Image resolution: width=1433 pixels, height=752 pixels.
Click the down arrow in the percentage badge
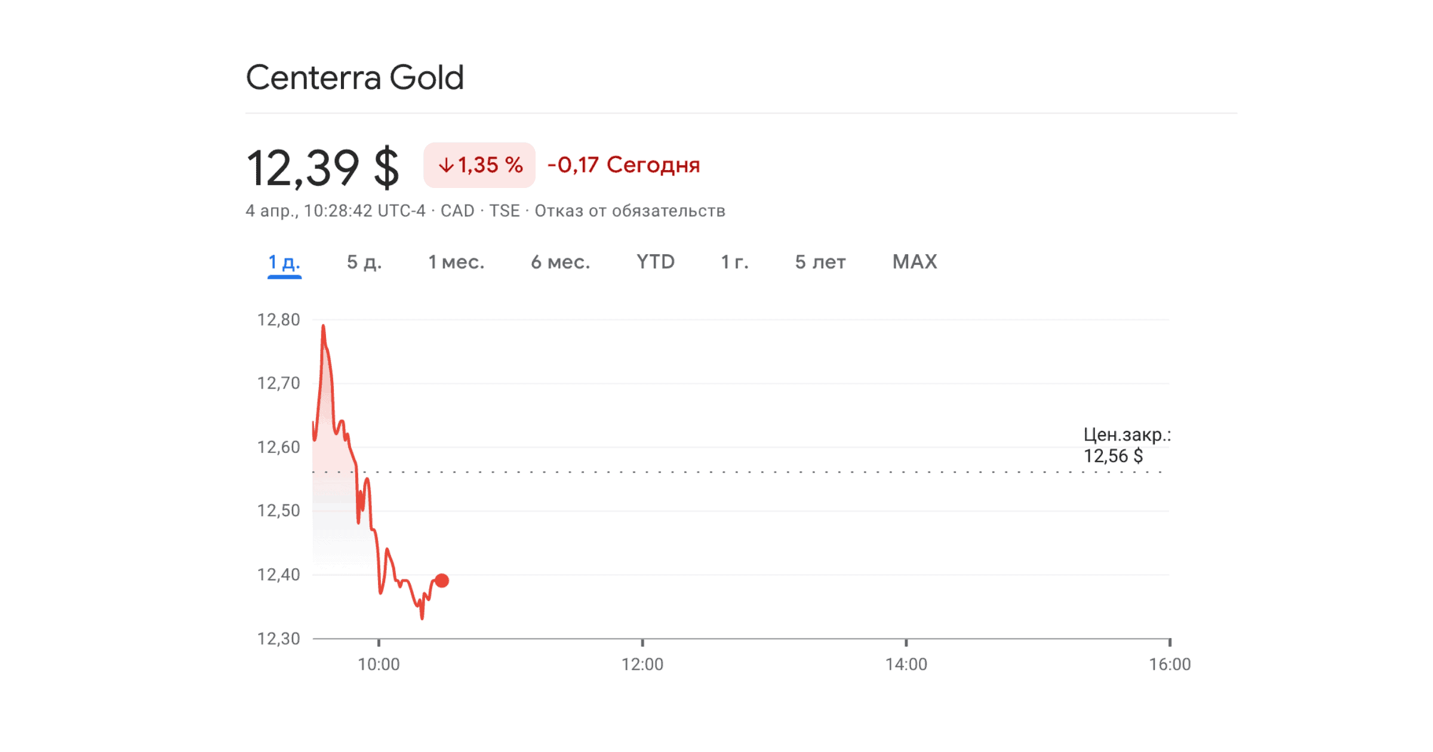click(x=446, y=165)
